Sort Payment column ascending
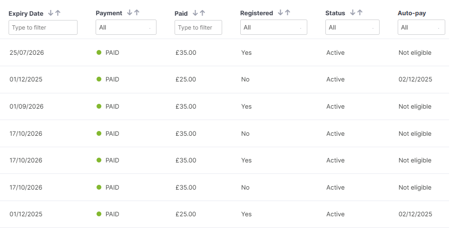This screenshot has width=460, height=232. 137,13
